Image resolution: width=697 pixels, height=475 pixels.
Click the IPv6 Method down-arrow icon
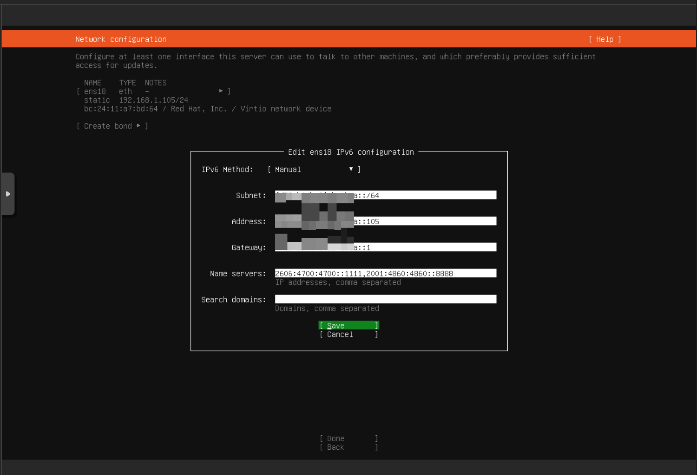tap(351, 169)
